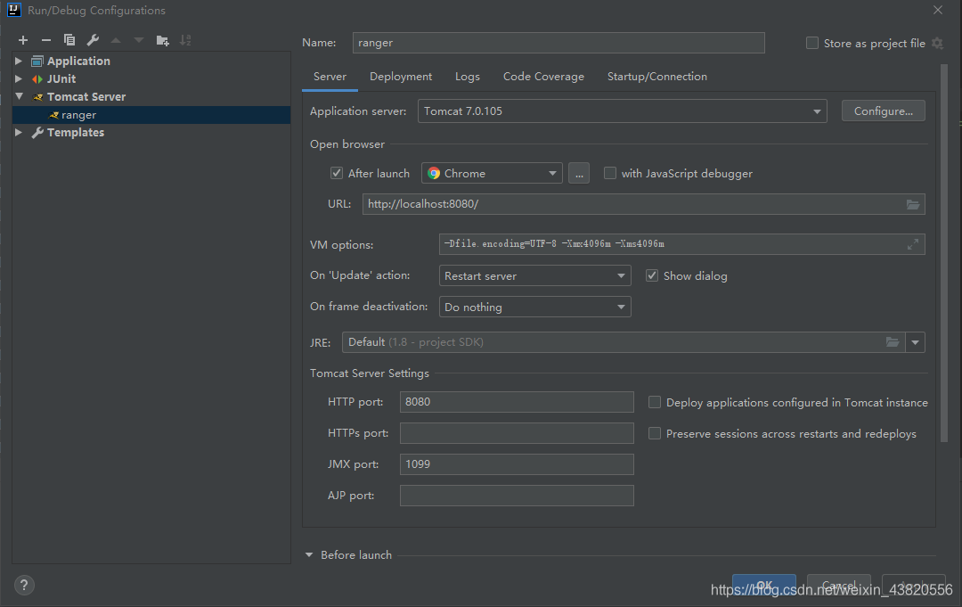
Task: Click the Remove Configuration minus icon
Action: [x=46, y=40]
